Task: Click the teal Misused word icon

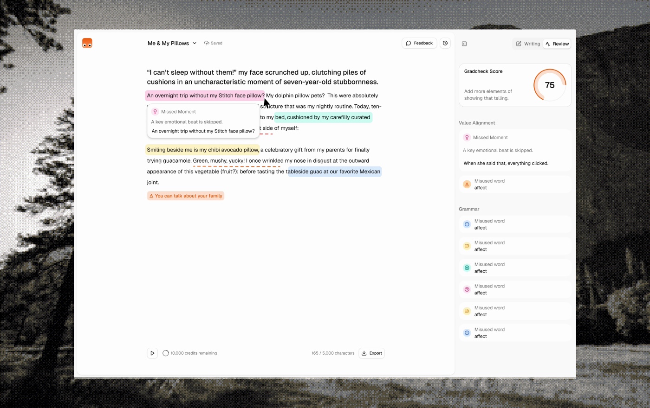Action: pos(467,268)
